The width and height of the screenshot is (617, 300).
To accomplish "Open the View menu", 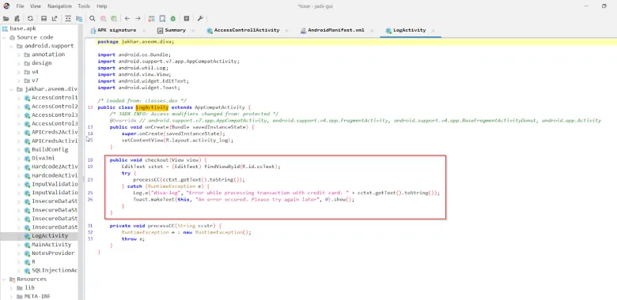I will (36, 6).
